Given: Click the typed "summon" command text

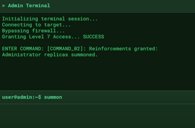Looking at the screenshot, I should [x=53, y=97].
